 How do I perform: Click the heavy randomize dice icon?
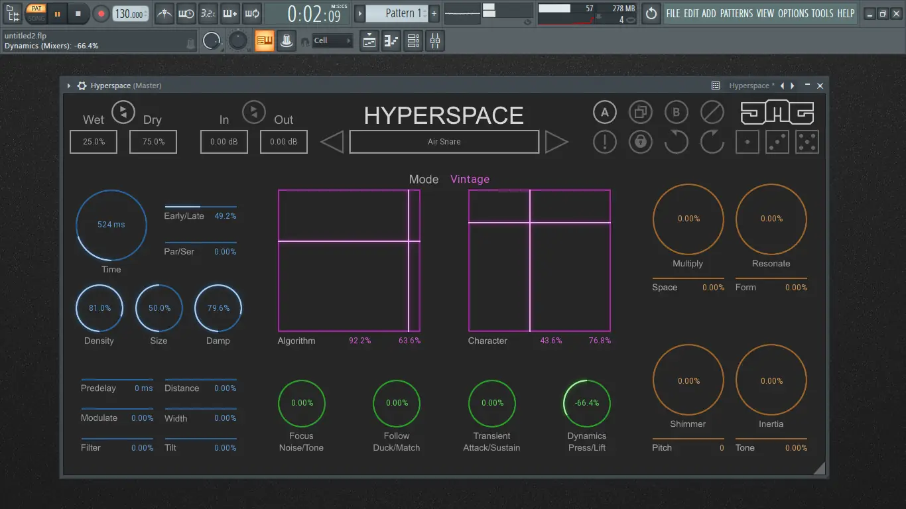coord(807,141)
